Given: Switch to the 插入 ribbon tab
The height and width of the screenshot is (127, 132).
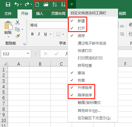Looking at the screenshot, I should click(x=40, y=14).
